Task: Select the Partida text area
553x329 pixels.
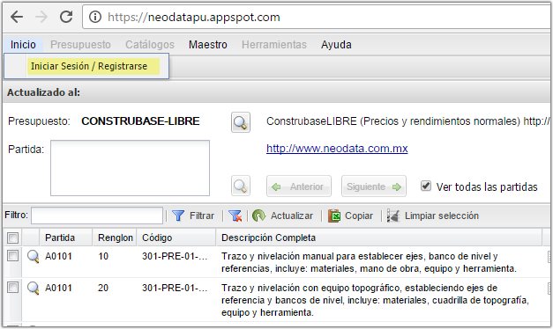Action: [x=130, y=168]
